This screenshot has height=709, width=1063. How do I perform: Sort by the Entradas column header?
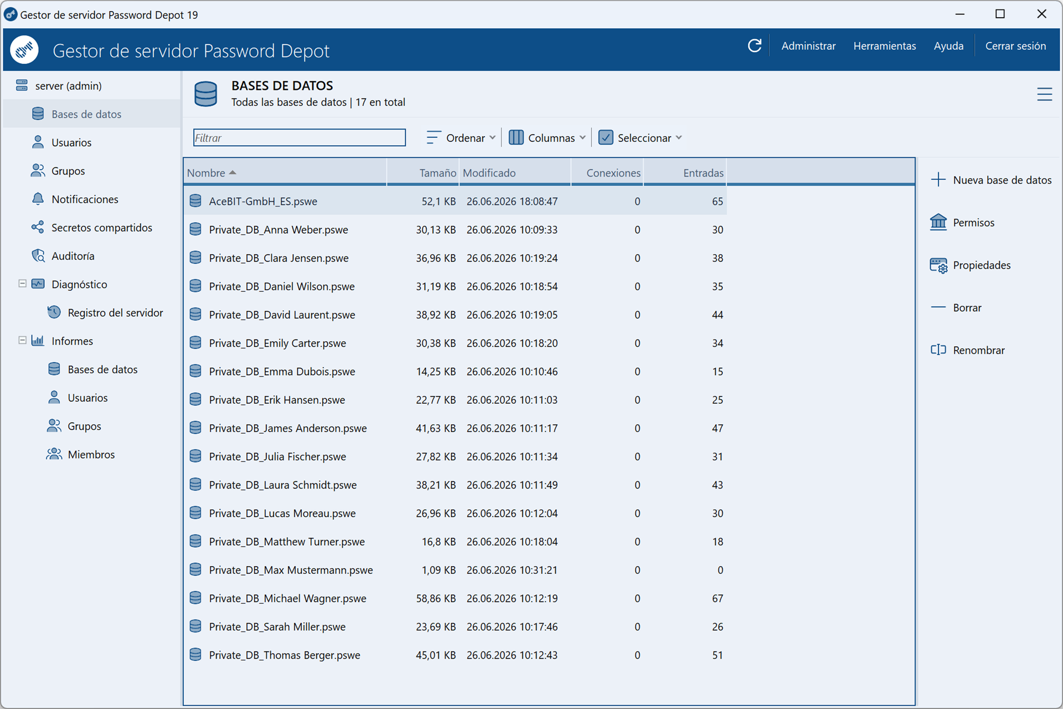pos(685,173)
